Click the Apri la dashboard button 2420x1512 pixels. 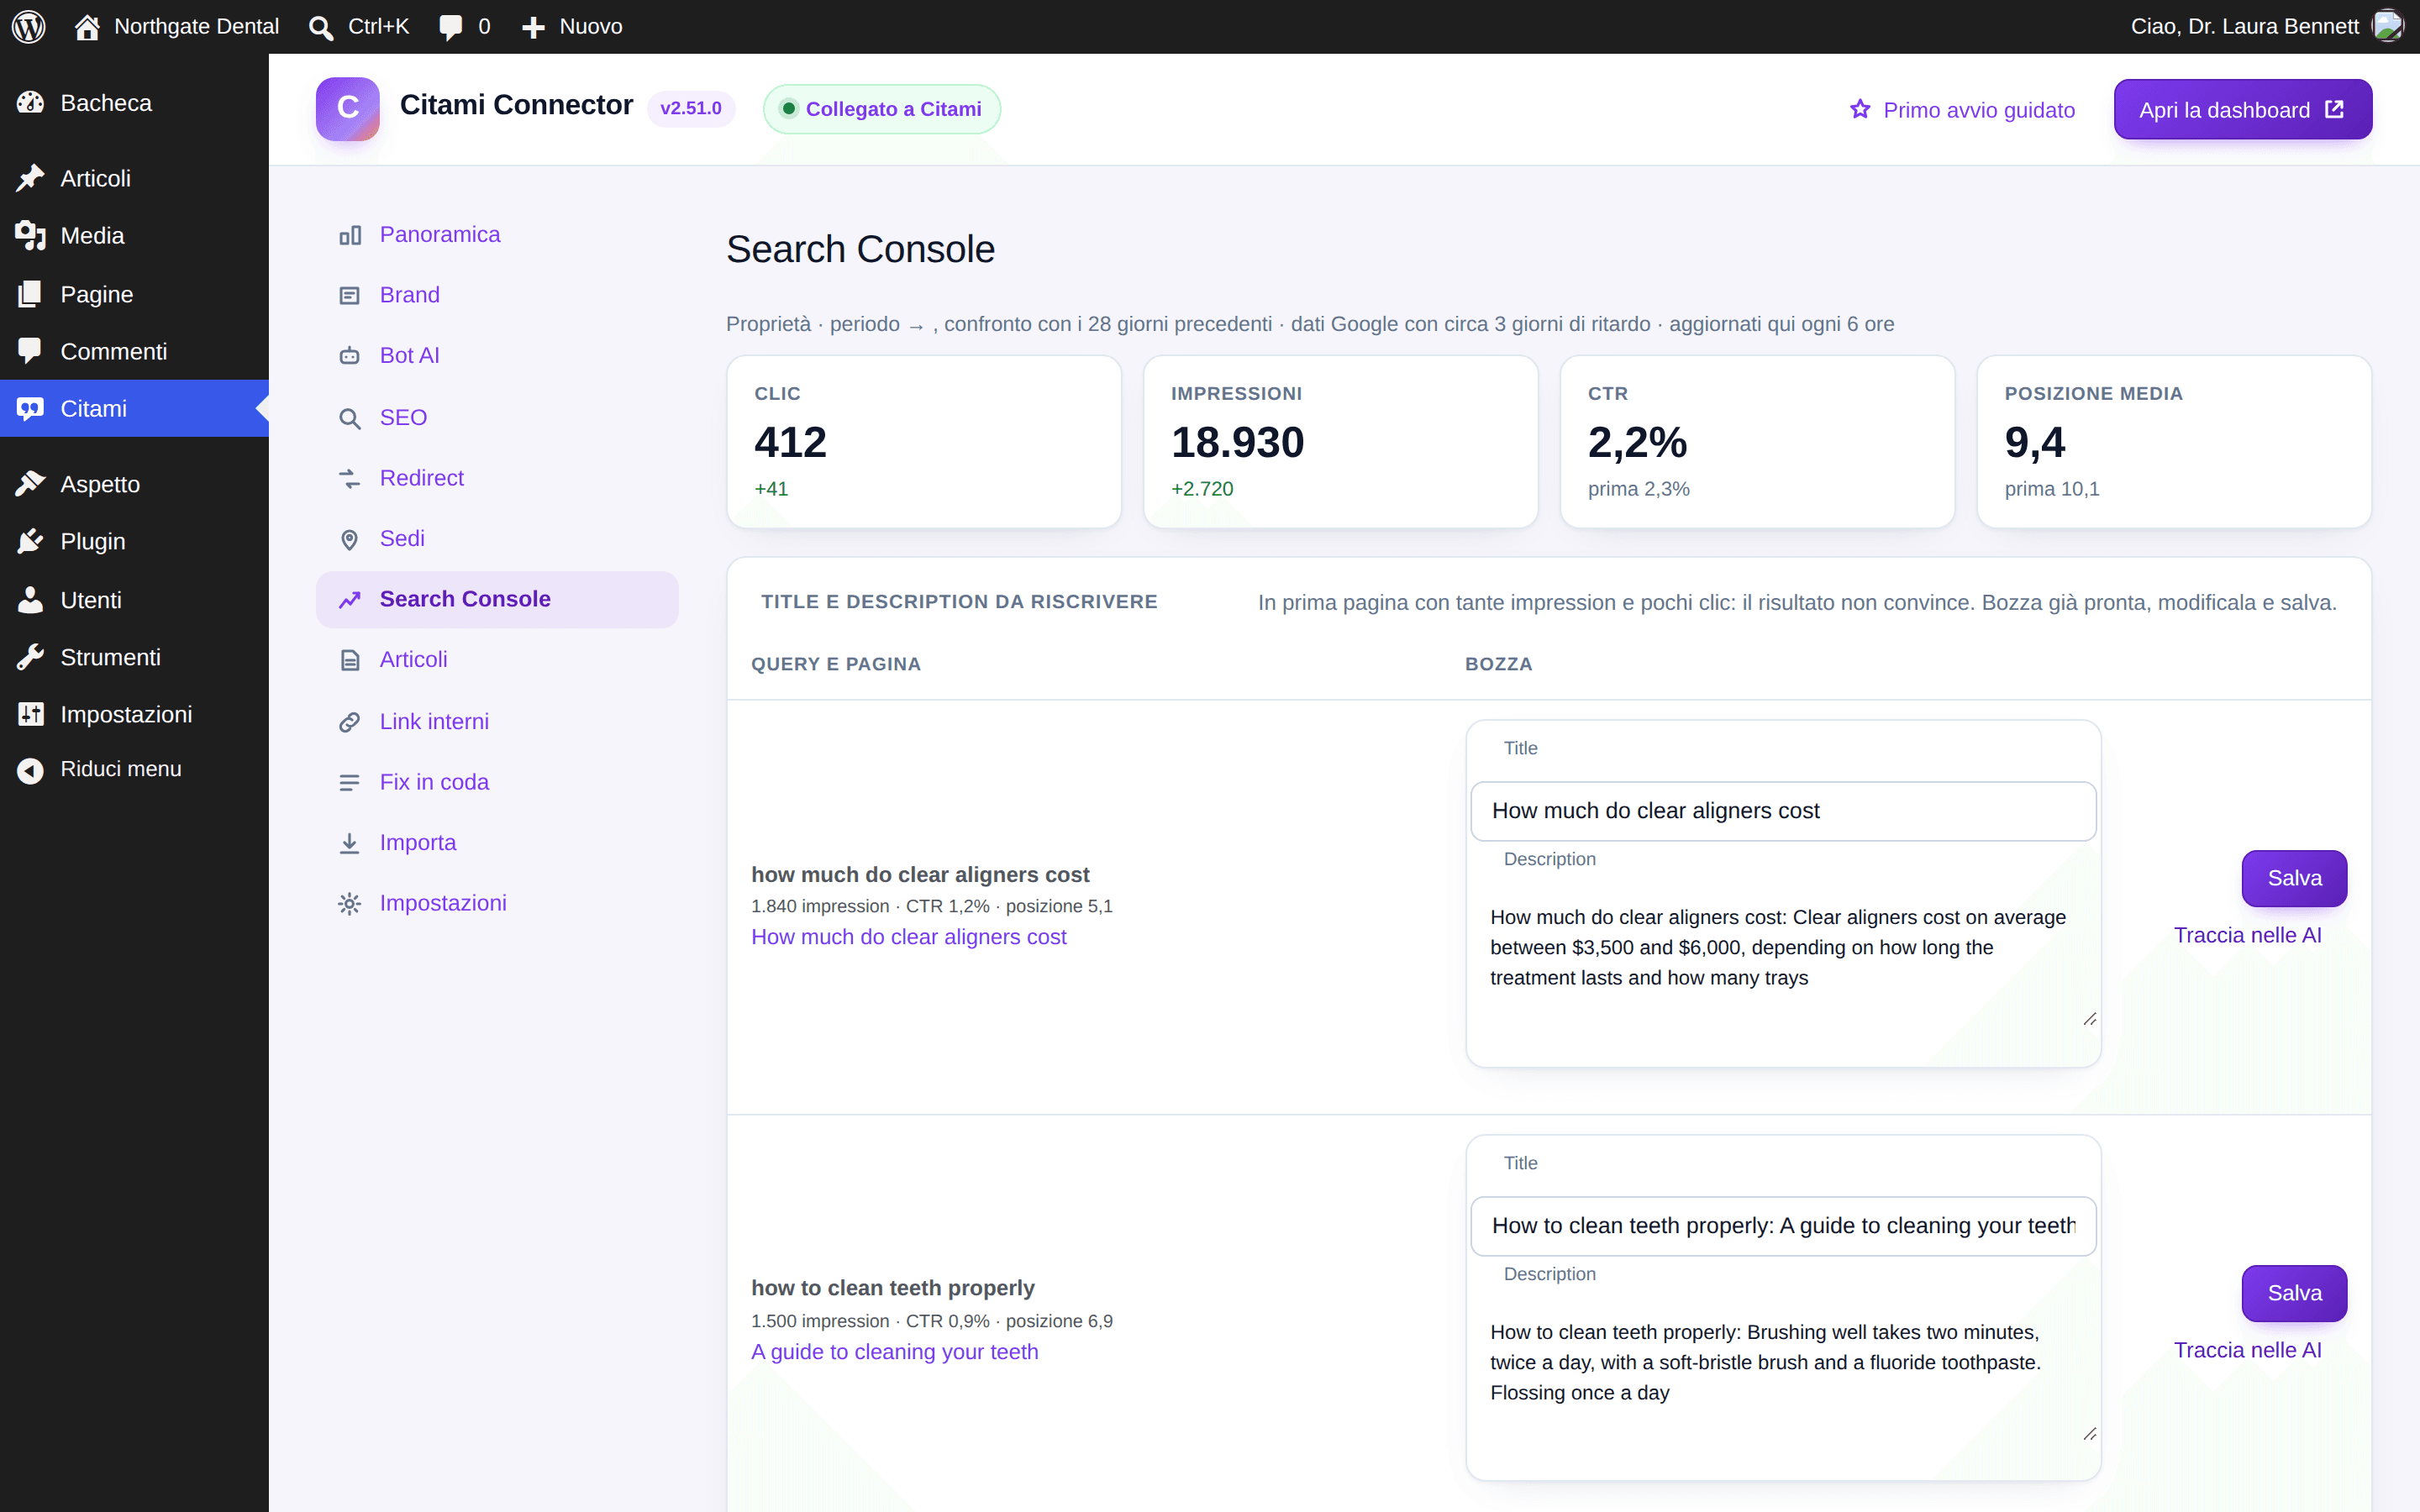2242,109
